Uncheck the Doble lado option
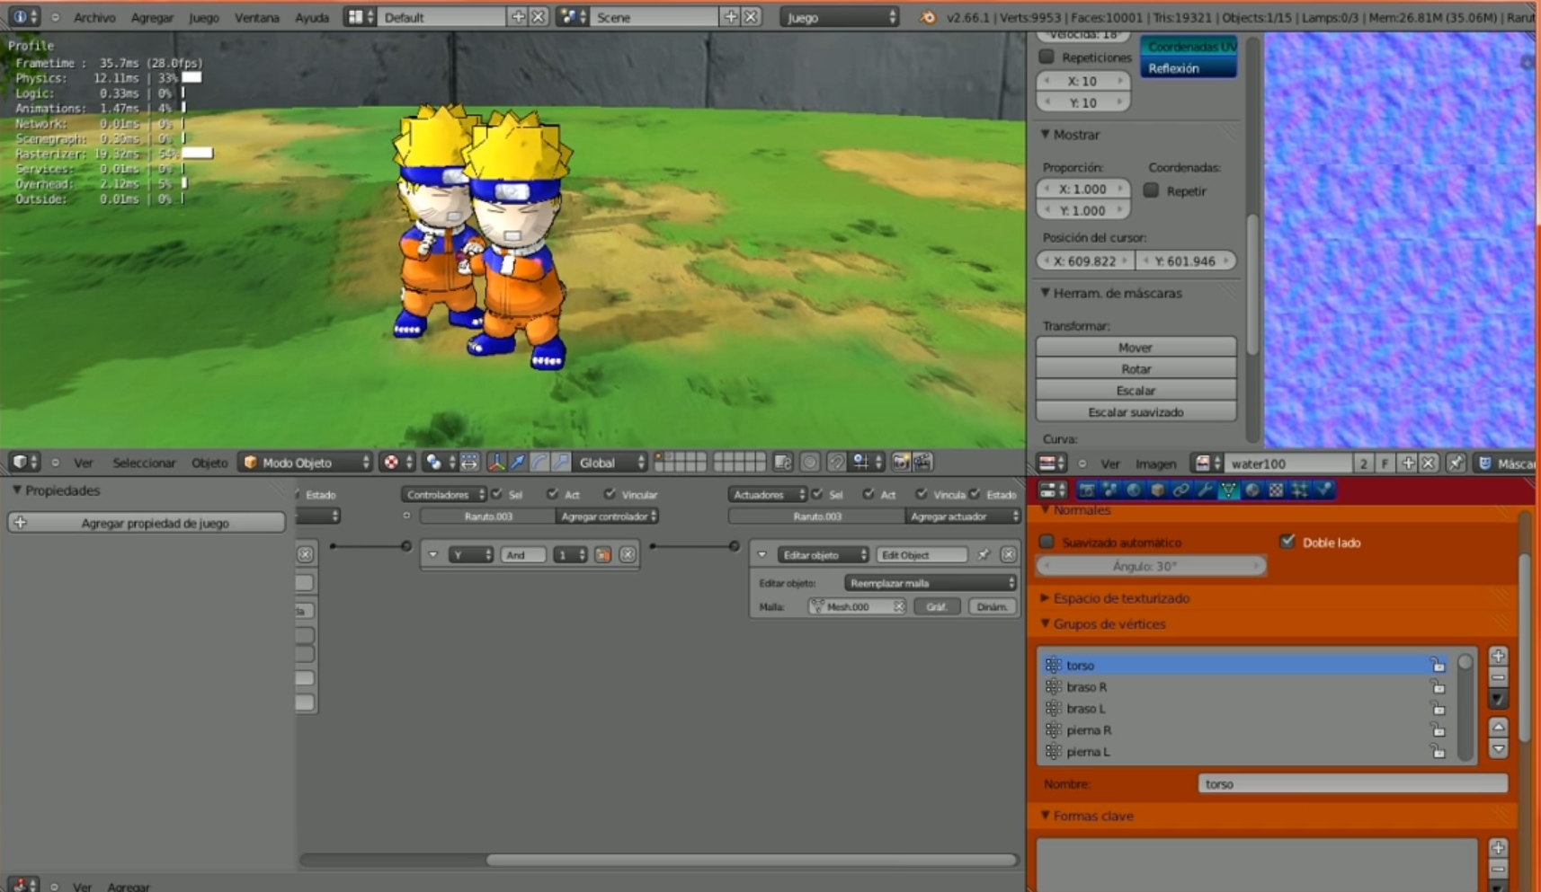Image resolution: width=1541 pixels, height=892 pixels. (1287, 542)
